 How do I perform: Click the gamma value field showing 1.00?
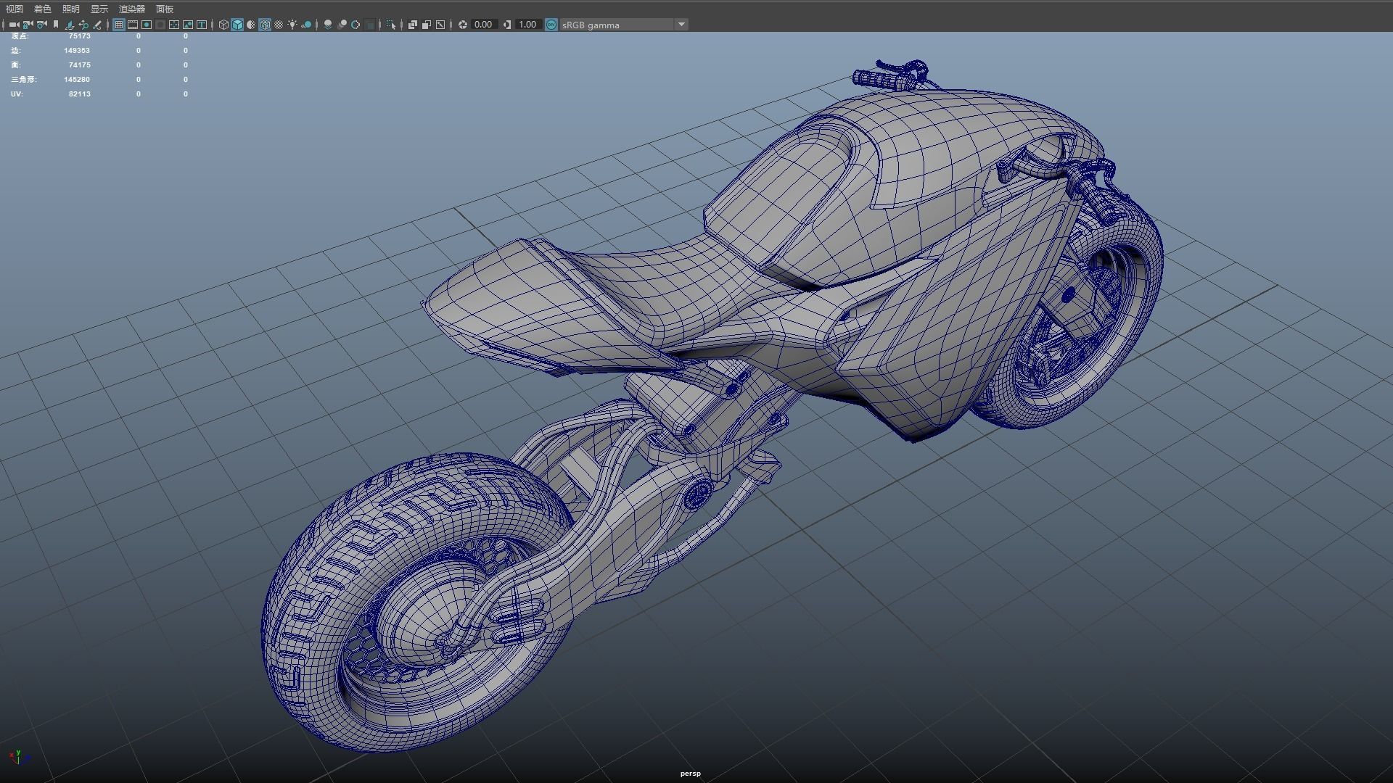tap(527, 24)
